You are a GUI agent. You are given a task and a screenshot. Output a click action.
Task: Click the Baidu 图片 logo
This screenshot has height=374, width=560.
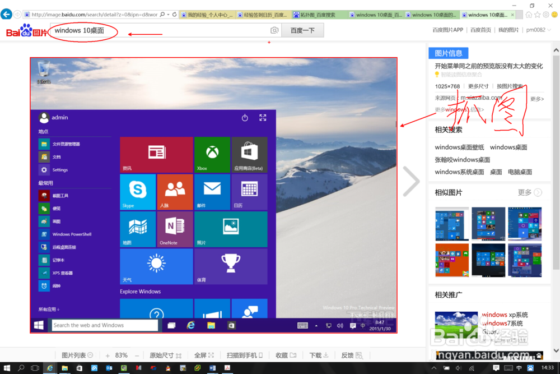point(27,31)
